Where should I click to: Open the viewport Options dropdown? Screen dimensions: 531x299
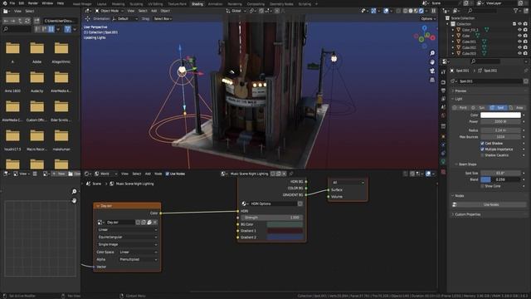point(428,19)
